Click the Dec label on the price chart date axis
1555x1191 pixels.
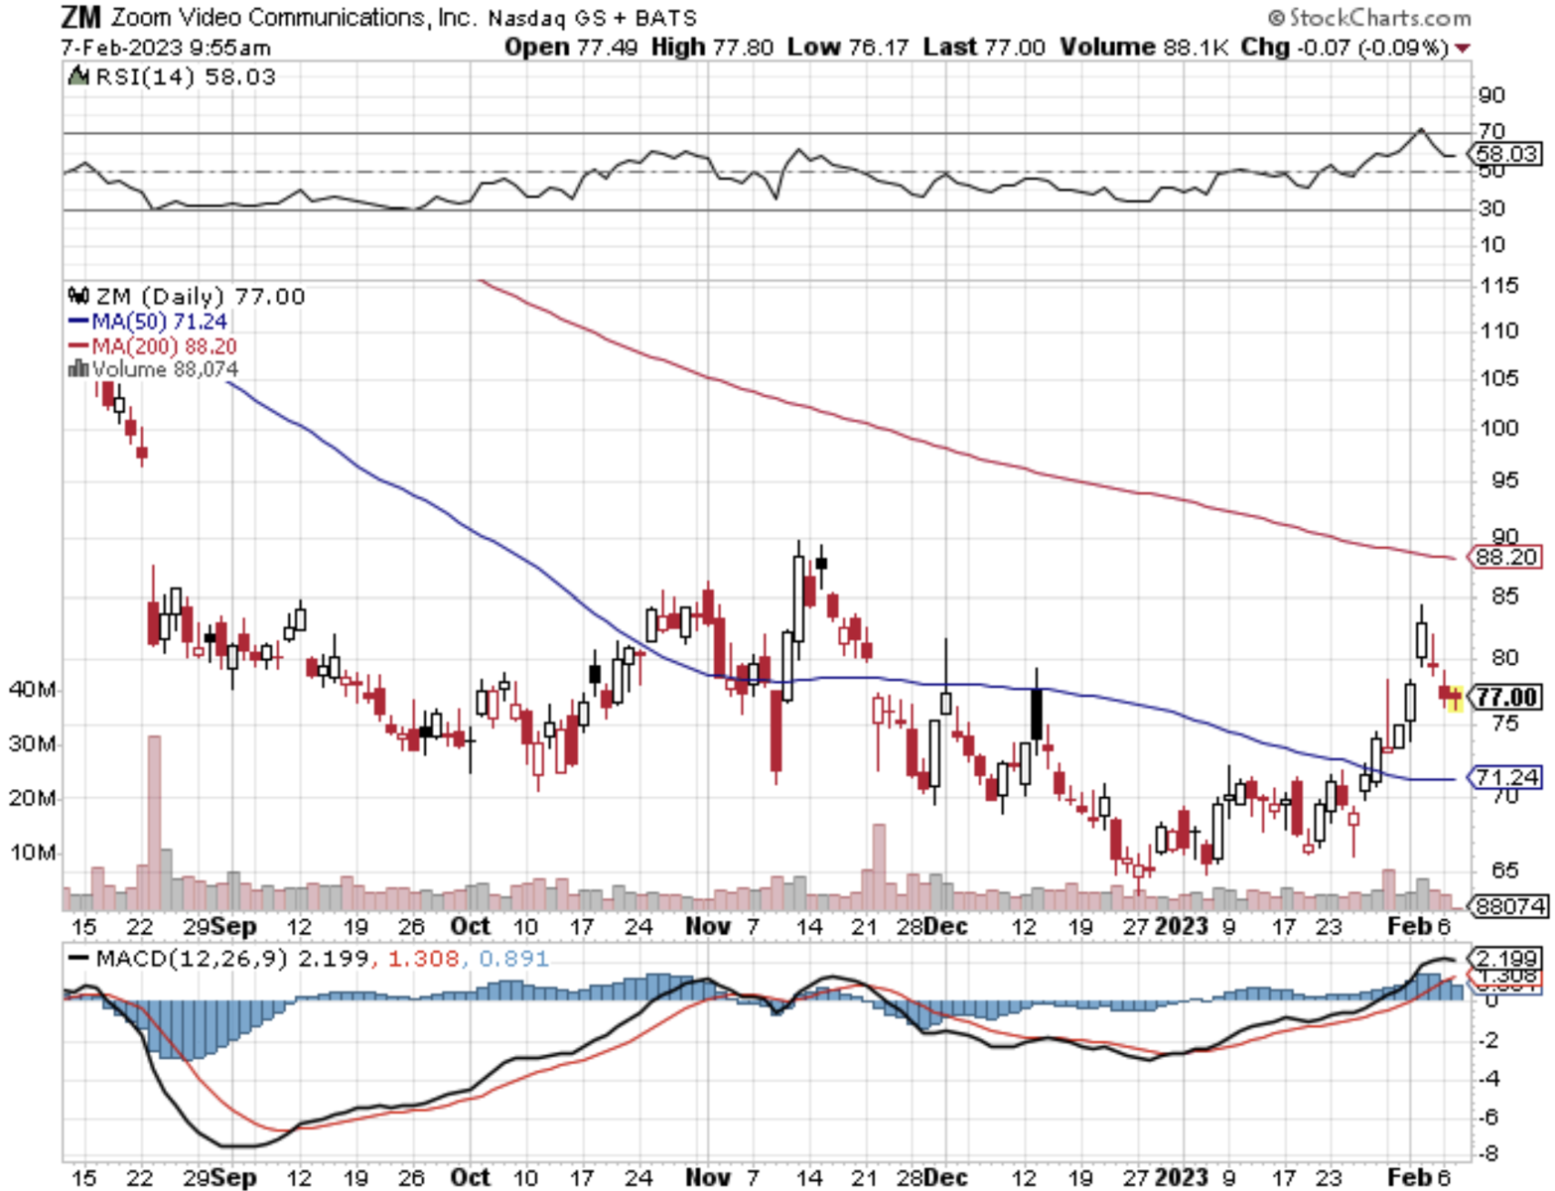point(946,926)
